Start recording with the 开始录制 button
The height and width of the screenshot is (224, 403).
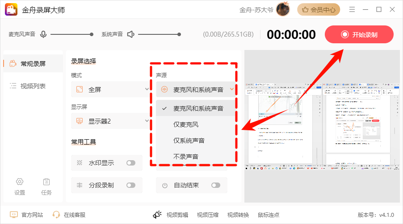click(x=359, y=34)
